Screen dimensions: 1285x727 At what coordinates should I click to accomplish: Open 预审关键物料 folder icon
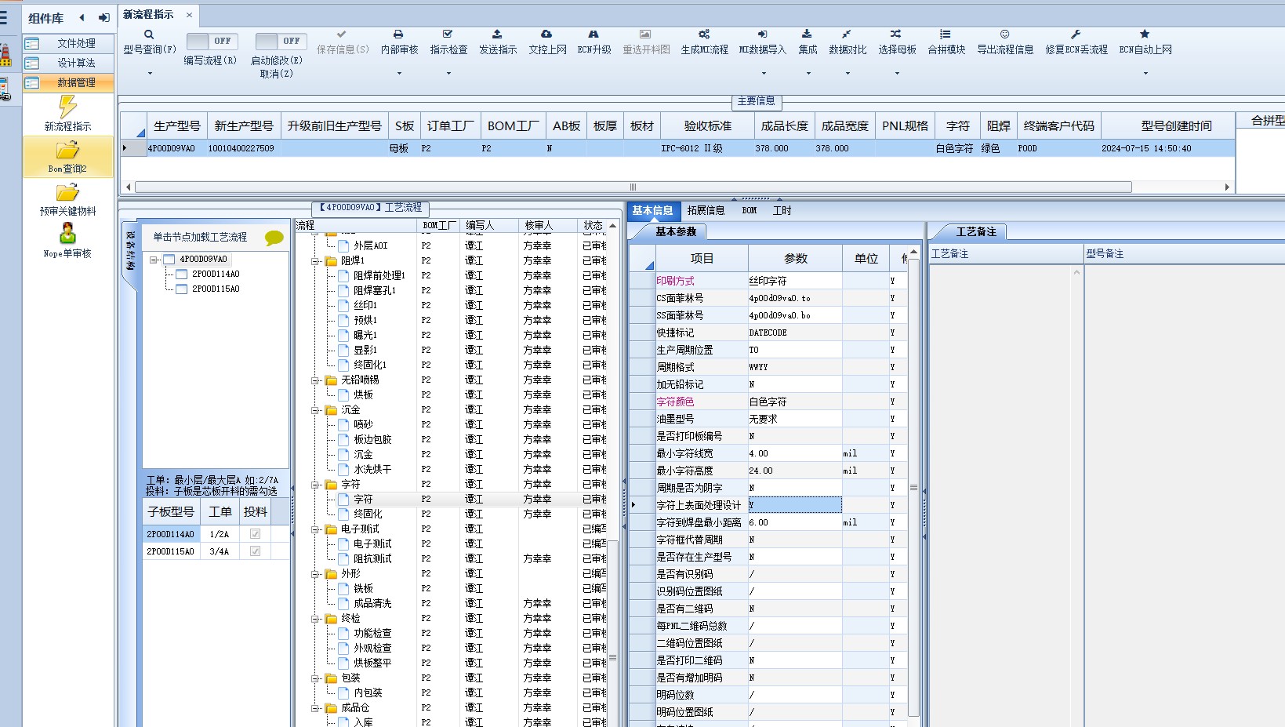(x=67, y=192)
